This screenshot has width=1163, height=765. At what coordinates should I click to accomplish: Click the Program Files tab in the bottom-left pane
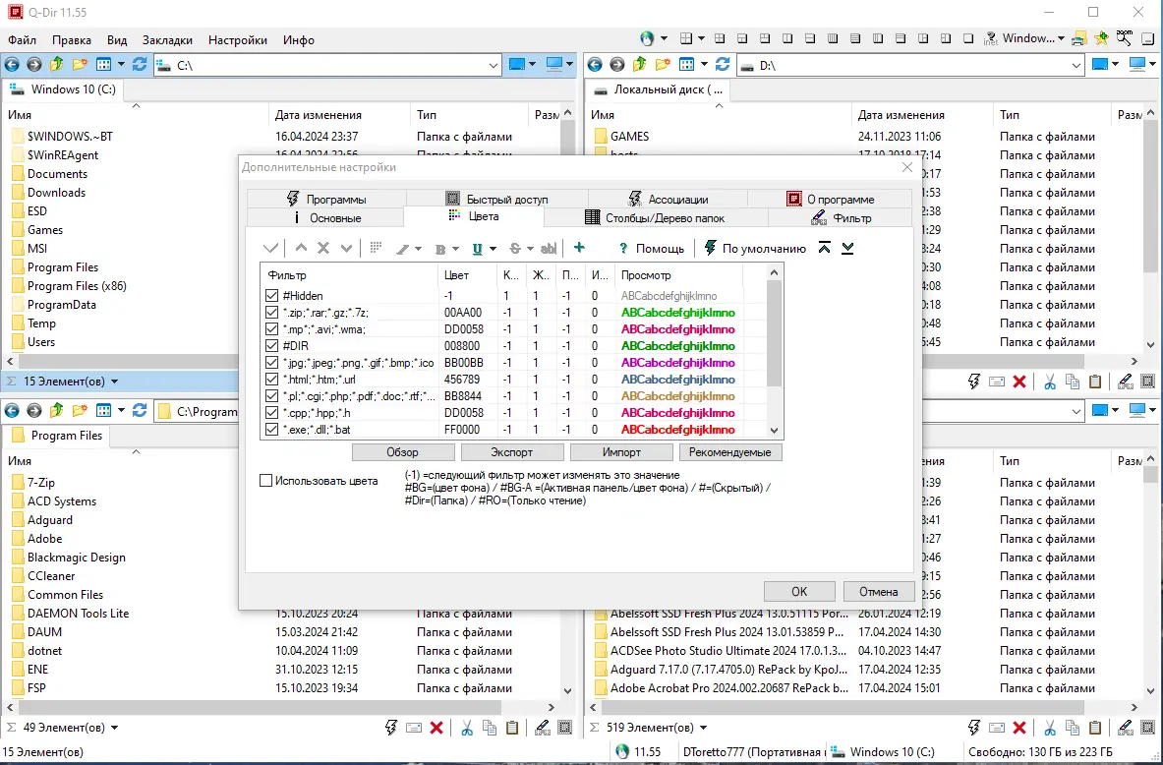click(x=57, y=436)
